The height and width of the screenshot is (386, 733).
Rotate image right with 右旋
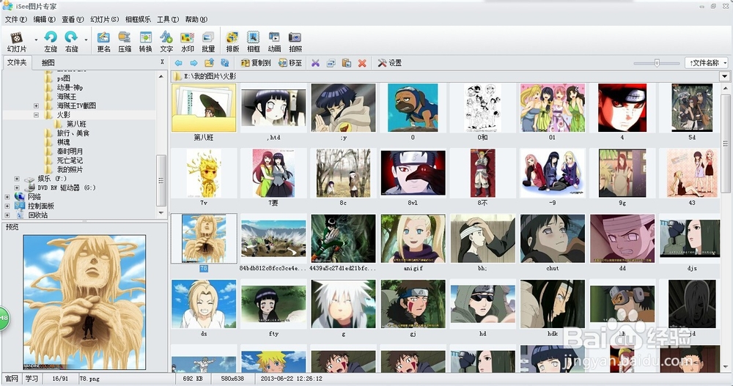(x=72, y=41)
